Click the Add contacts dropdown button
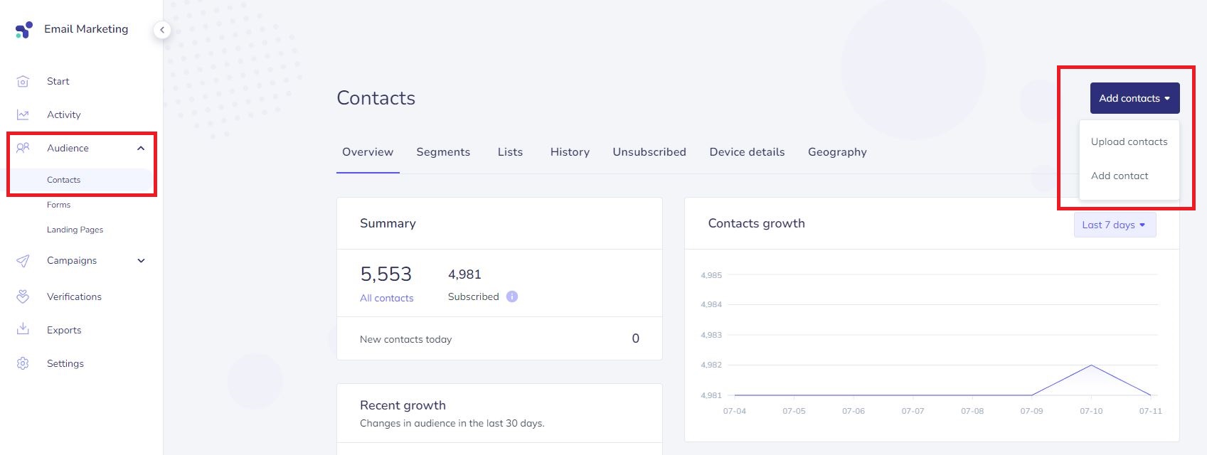Viewport: 1207px width, 455px height. 1134,98
